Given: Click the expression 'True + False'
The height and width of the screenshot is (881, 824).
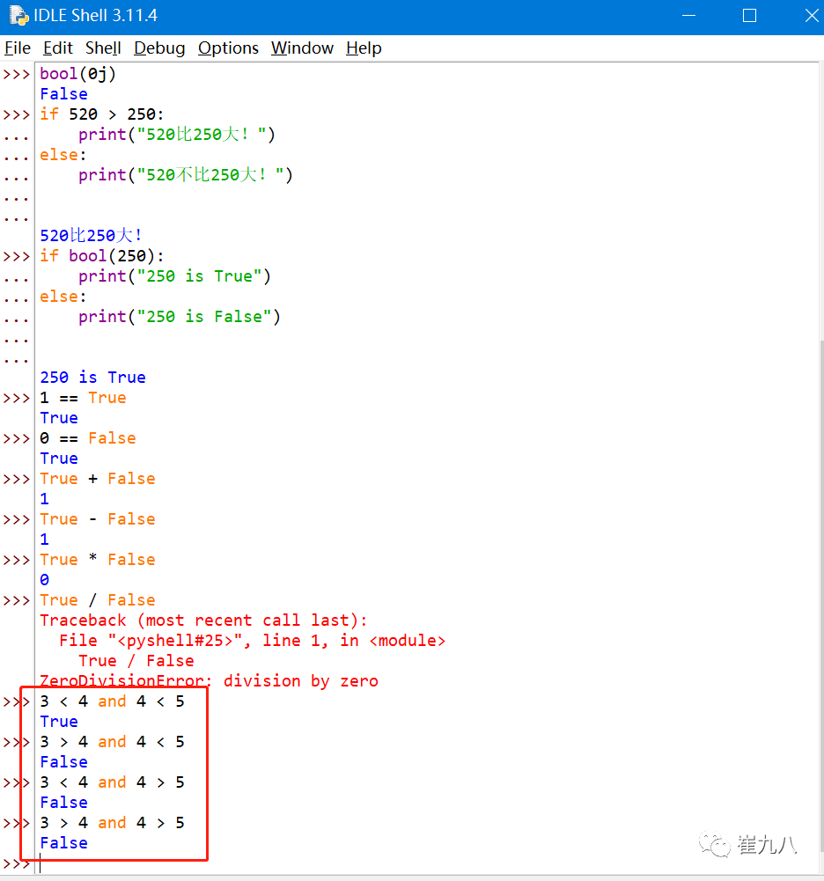Looking at the screenshot, I should tap(97, 478).
